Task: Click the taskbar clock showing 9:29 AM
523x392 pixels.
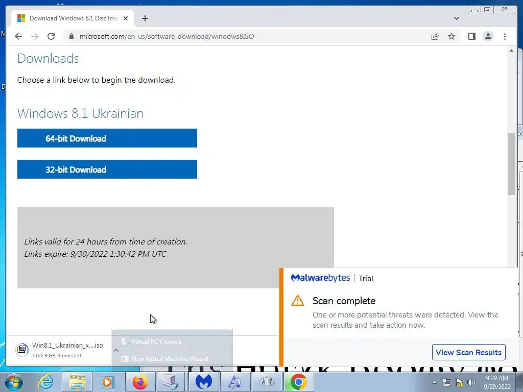Action: tap(496, 382)
